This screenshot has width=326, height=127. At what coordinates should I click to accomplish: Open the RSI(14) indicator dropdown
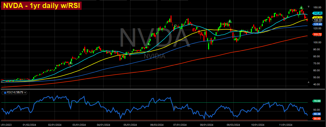tap(25, 93)
